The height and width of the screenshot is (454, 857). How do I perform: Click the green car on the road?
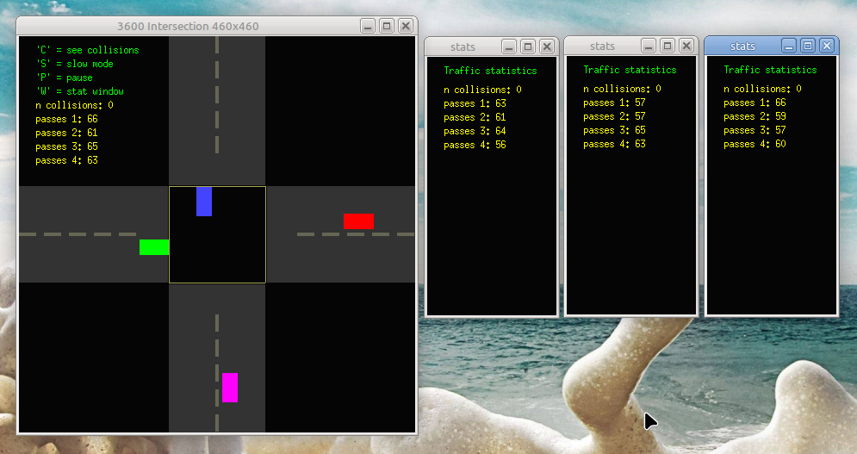tap(154, 247)
